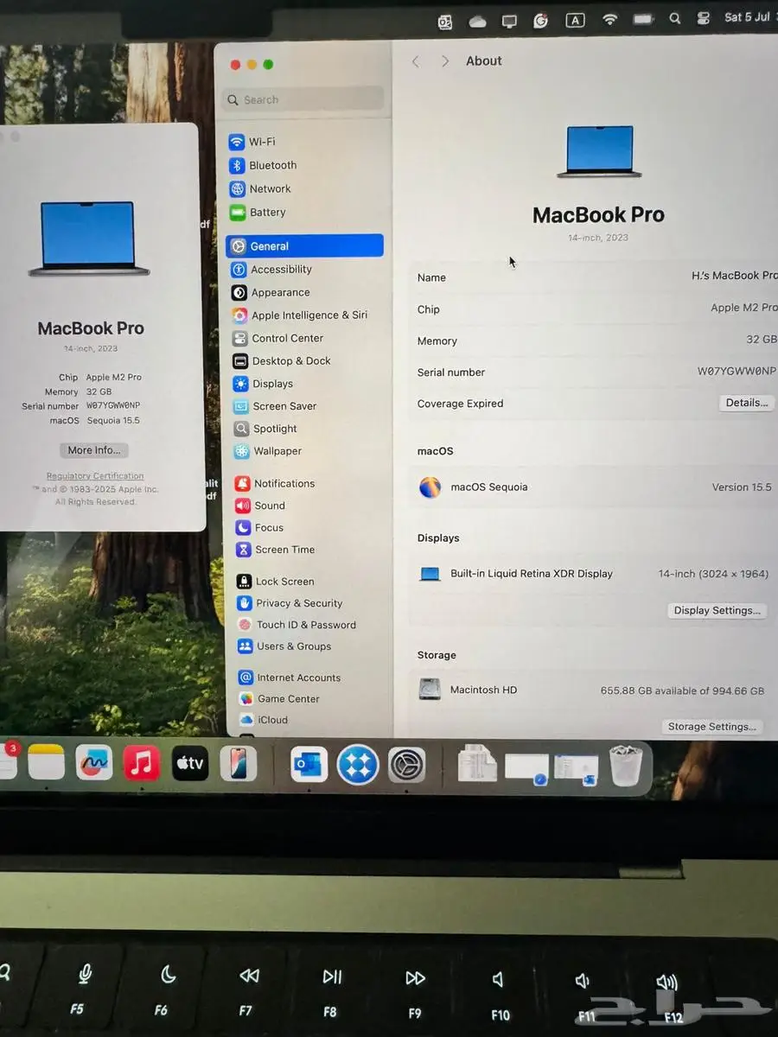Open Storage Settings button

coord(712,727)
